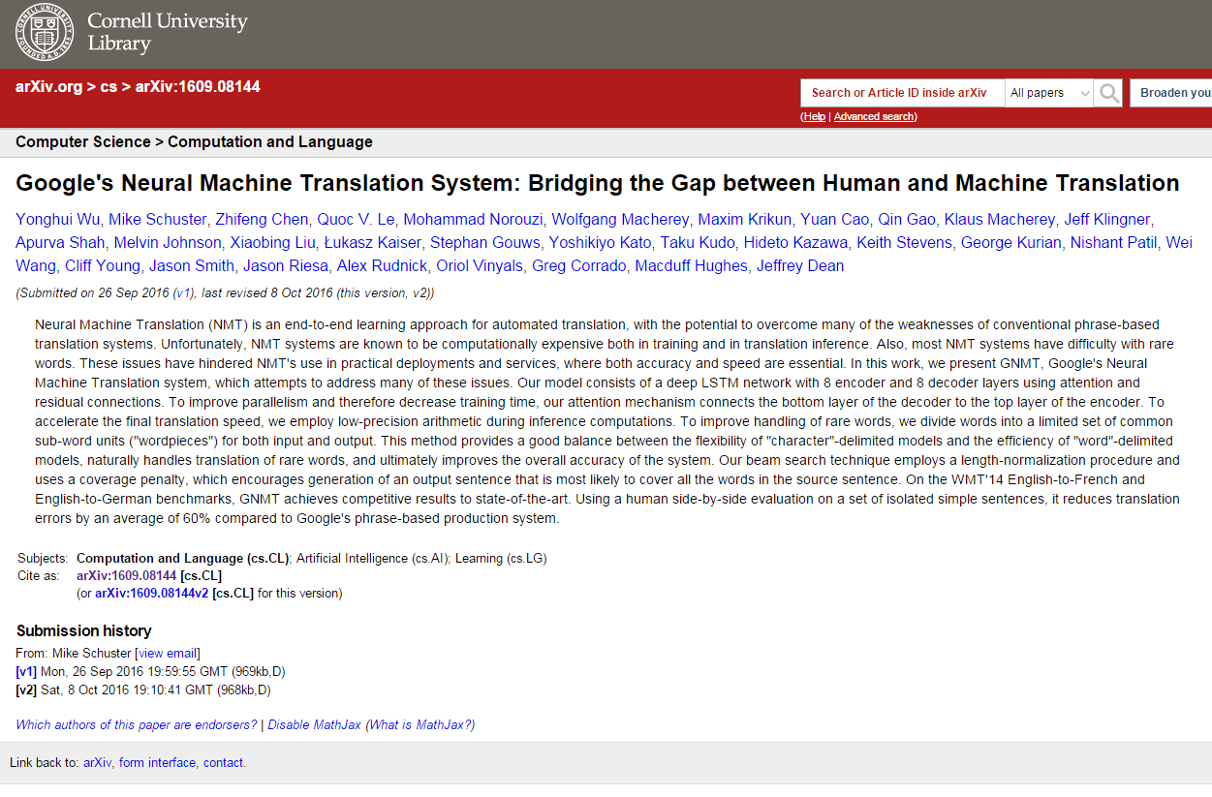
Task: Open author Quoc V. Le's link
Action: pyautogui.click(x=356, y=219)
